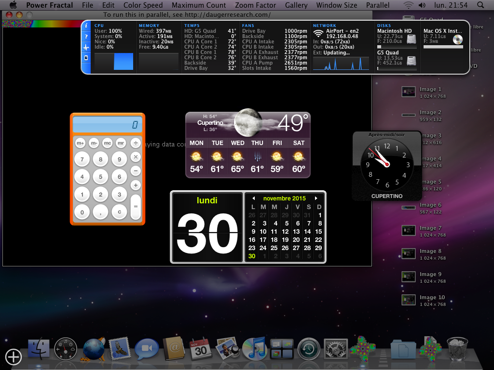Click calculator mc key
Viewport: 494px width, 370px height.
pyautogui.click(x=108, y=143)
